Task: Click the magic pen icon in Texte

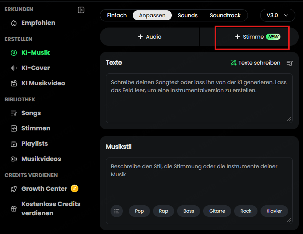Action: [234, 63]
